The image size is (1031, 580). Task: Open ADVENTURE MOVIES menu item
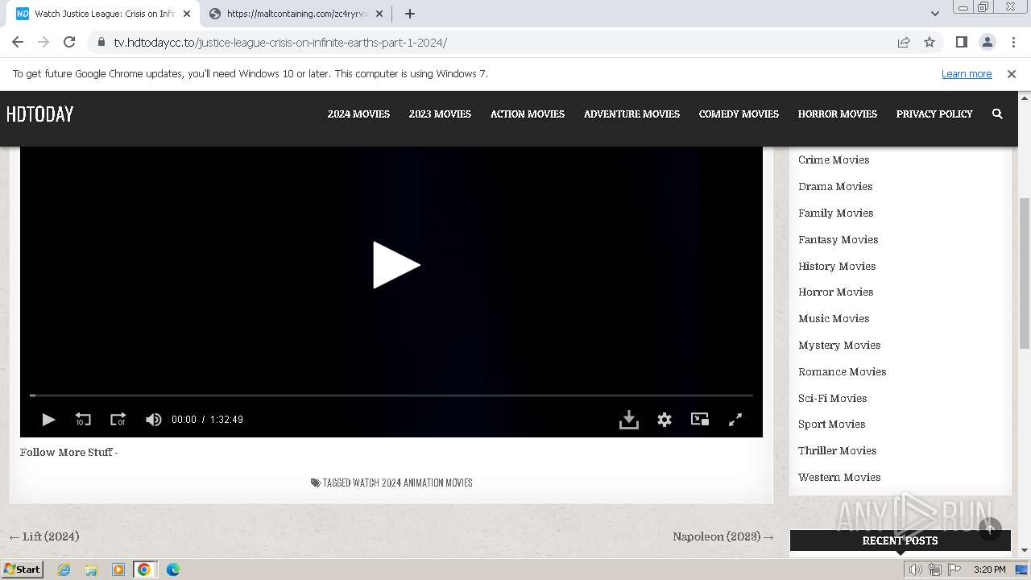coord(631,114)
